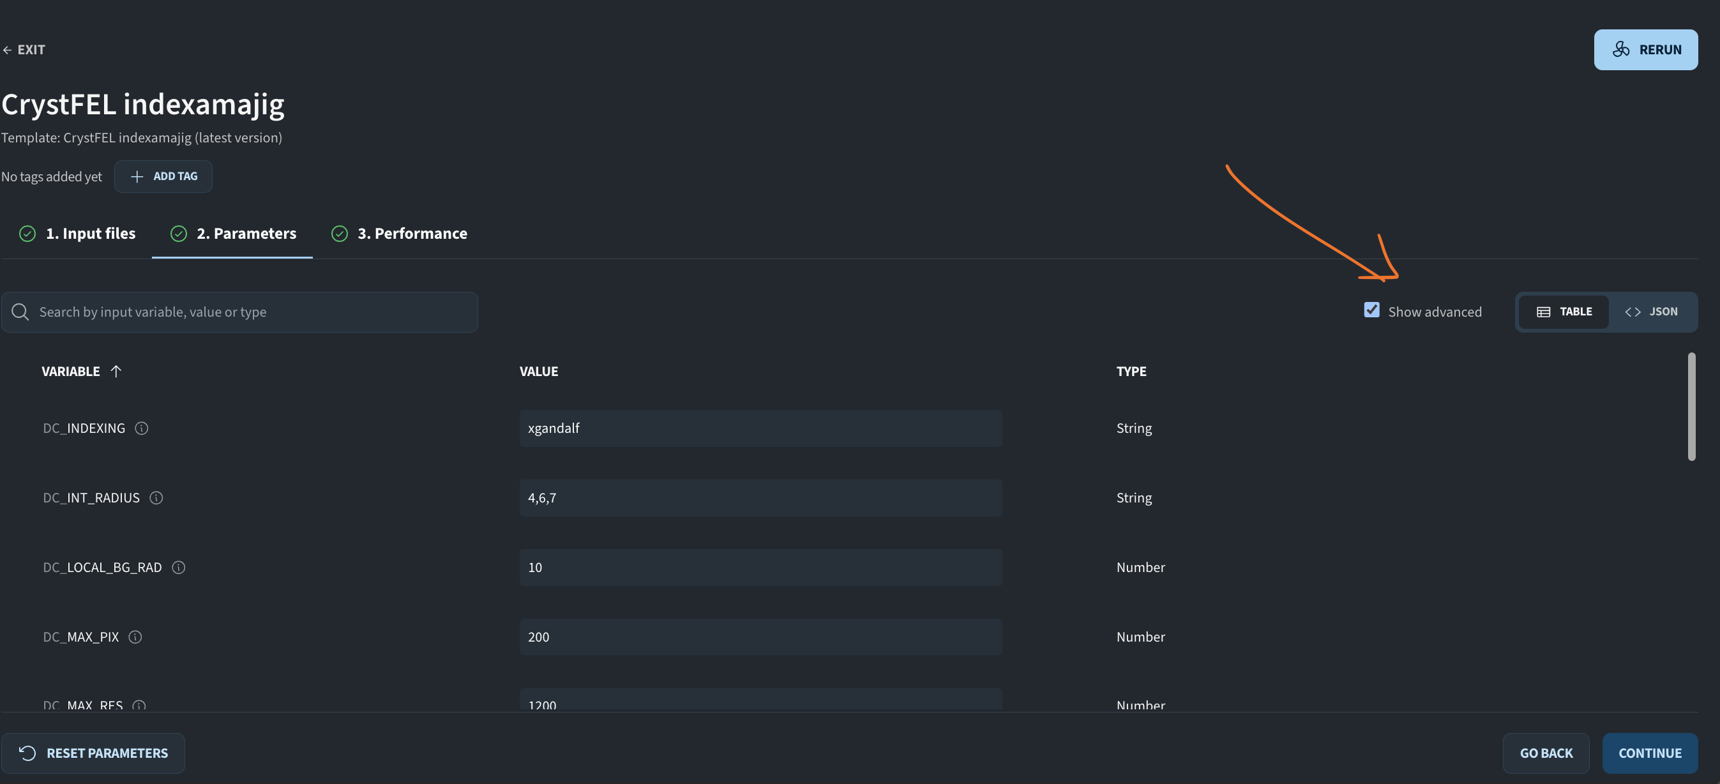Image resolution: width=1720 pixels, height=784 pixels.
Task: Click the search magnifier icon
Action: (x=20, y=312)
